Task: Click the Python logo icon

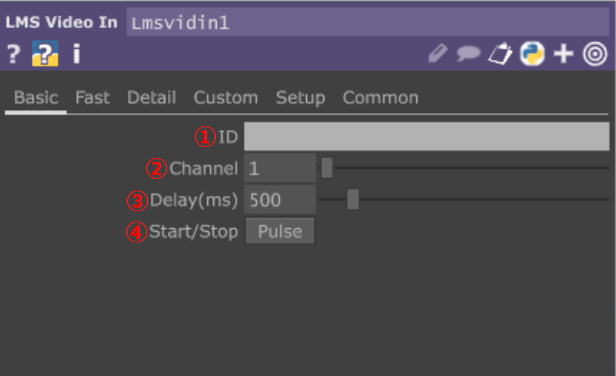Action: (532, 54)
